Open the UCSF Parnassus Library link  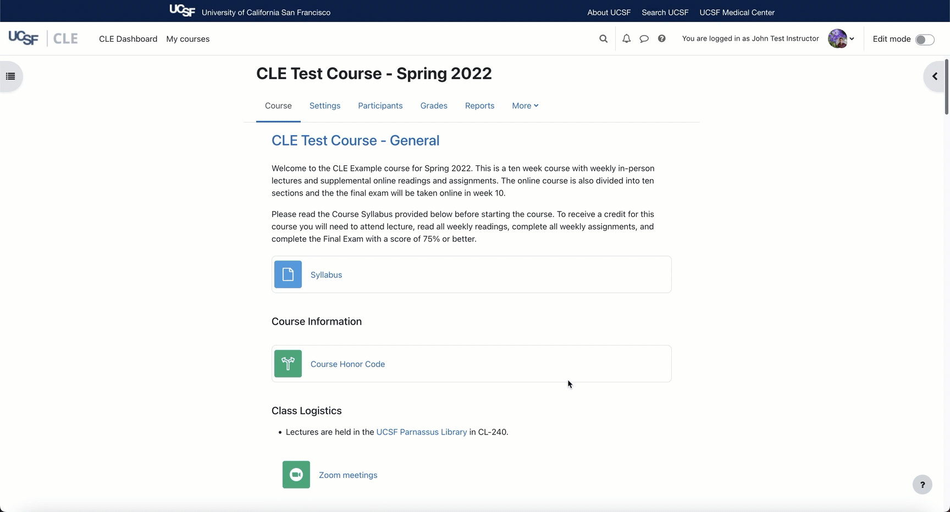421,432
